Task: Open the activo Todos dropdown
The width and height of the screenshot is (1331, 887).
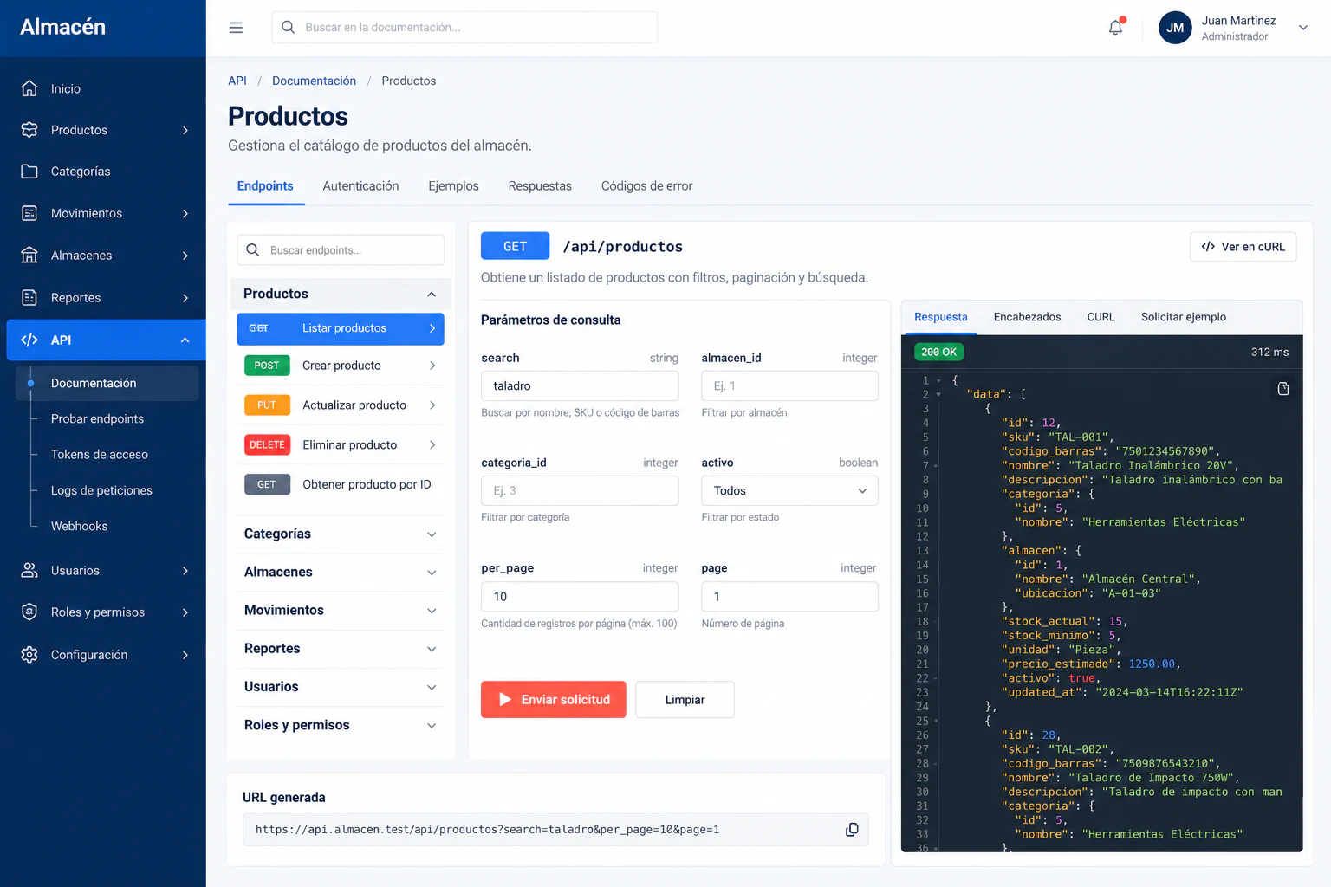Action: (x=789, y=491)
